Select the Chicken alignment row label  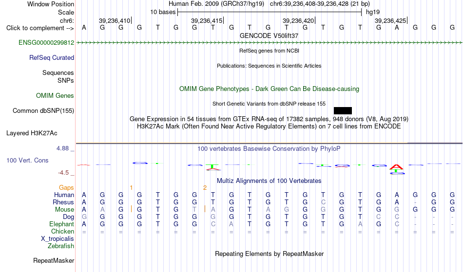[62, 231]
